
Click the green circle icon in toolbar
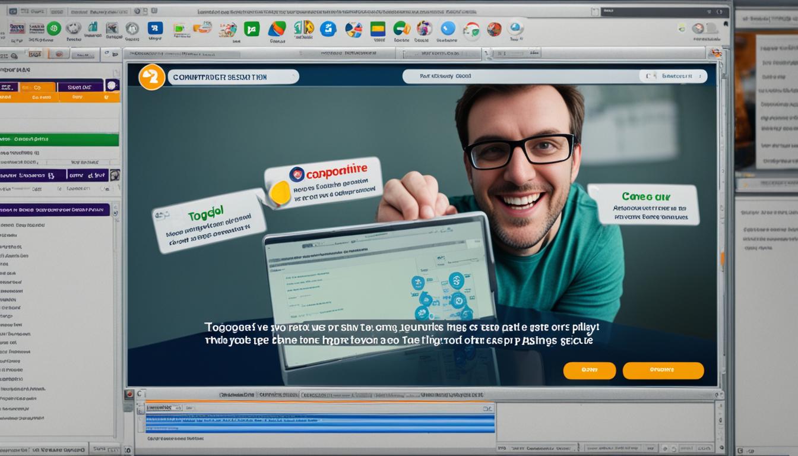pyautogui.click(x=54, y=28)
